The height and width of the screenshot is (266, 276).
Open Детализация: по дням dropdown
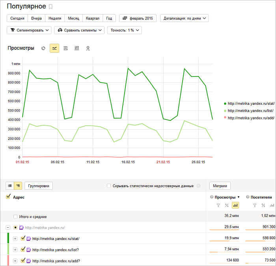point(184,18)
